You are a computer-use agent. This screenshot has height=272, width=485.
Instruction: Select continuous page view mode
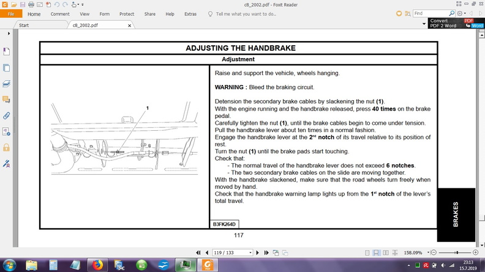[x=376, y=252]
